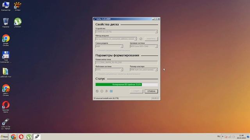This screenshot has height=140, width=250.
Task: Click the greyed СТАРТ button
Action: pyautogui.click(x=136, y=91)
